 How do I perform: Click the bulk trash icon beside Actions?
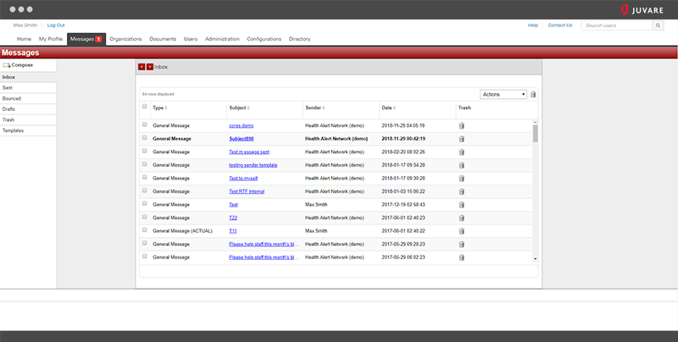pos(533,95)
